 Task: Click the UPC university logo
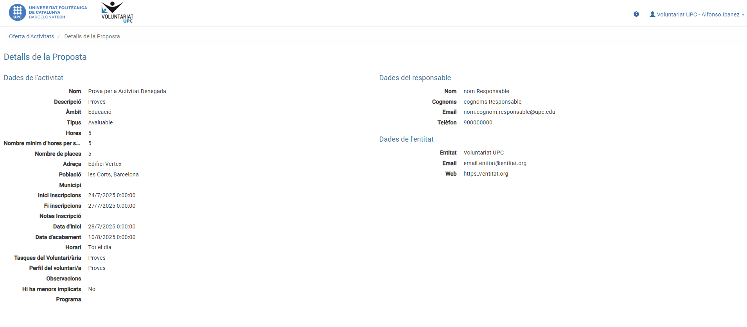(x=48, y=13)
